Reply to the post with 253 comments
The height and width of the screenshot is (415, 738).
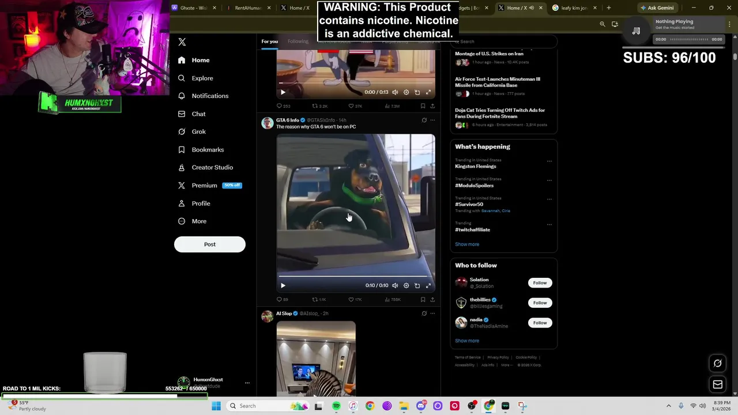283,106
